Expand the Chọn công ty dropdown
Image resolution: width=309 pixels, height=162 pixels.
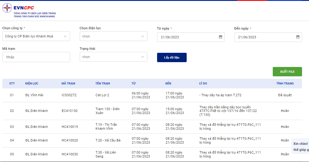(36, 36)
